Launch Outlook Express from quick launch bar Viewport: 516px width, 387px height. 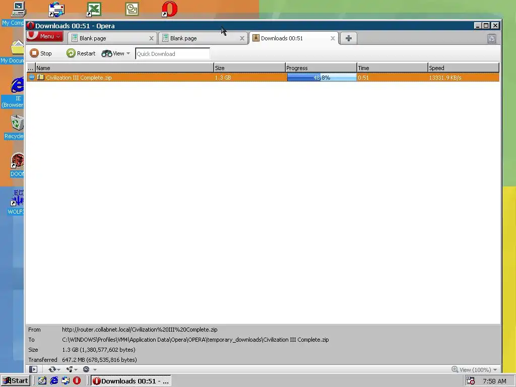coord(66,381)
